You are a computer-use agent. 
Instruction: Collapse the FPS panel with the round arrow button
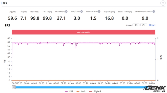pyautogui.click(x=163, y=3)
